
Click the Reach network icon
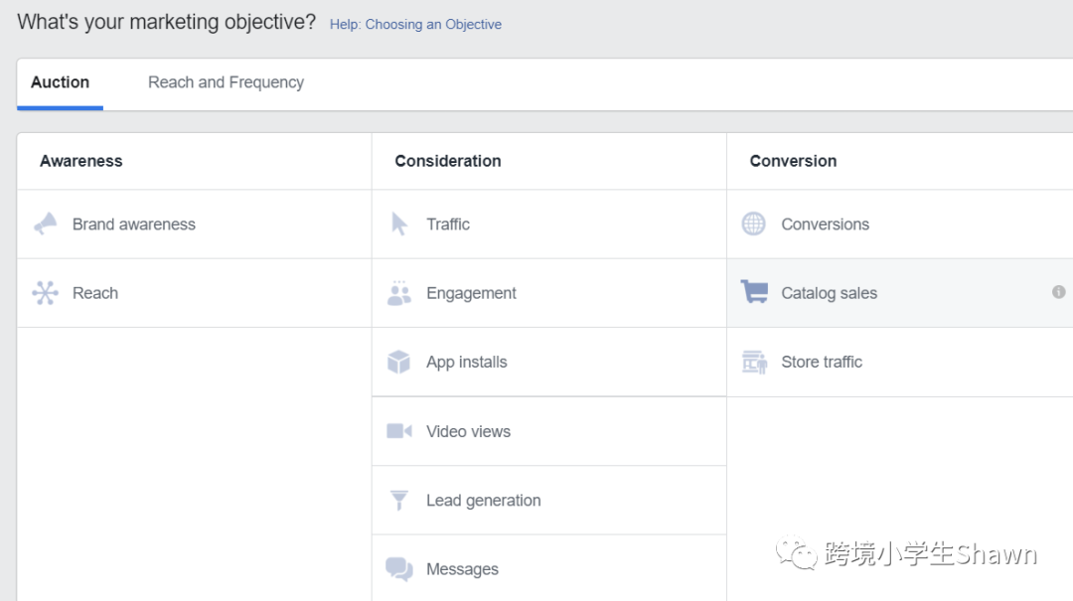(46, 293)
